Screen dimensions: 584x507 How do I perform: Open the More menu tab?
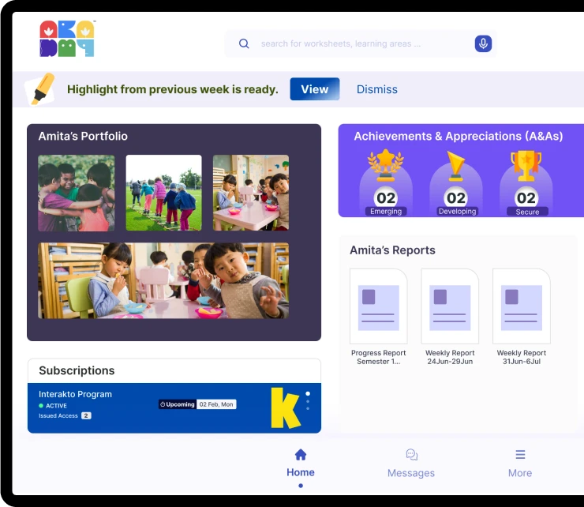(520, 464)
